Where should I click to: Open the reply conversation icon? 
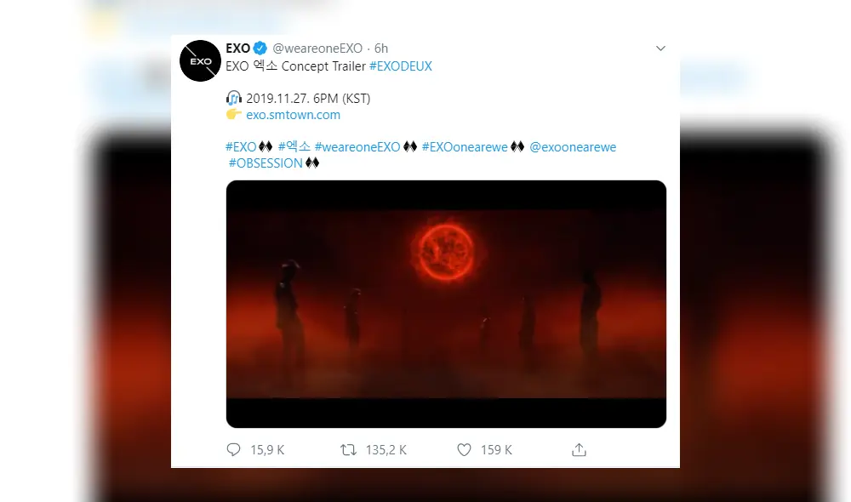click(233, 449)
